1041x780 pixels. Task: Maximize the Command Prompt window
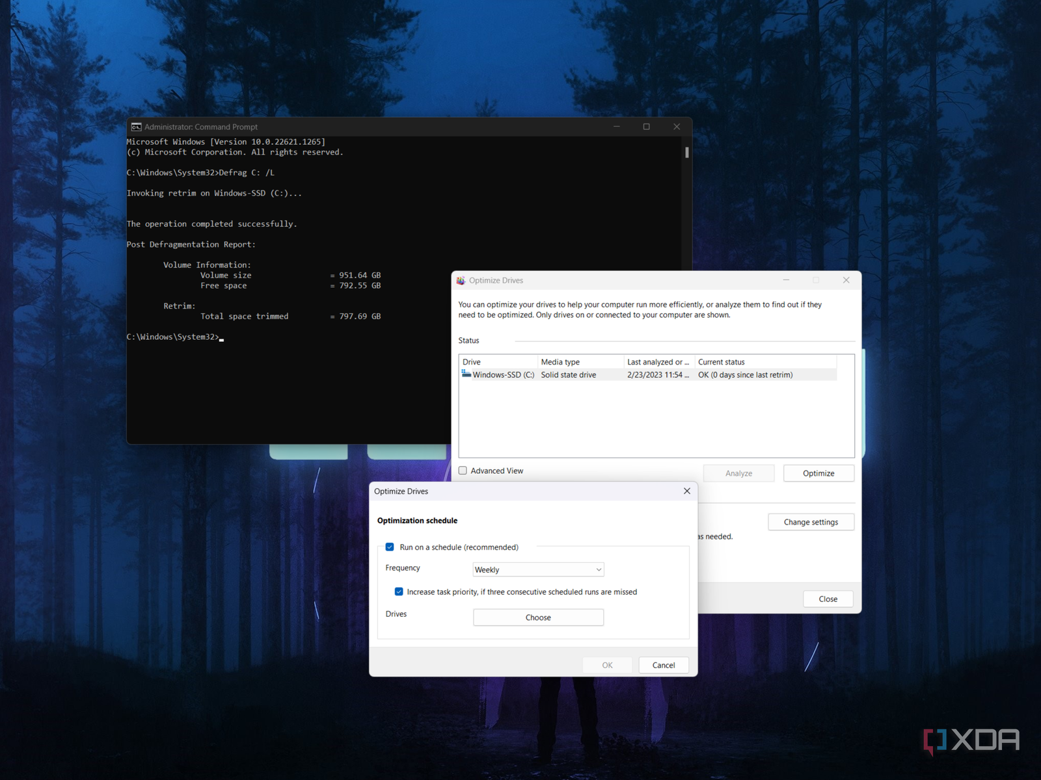[646, 127]
